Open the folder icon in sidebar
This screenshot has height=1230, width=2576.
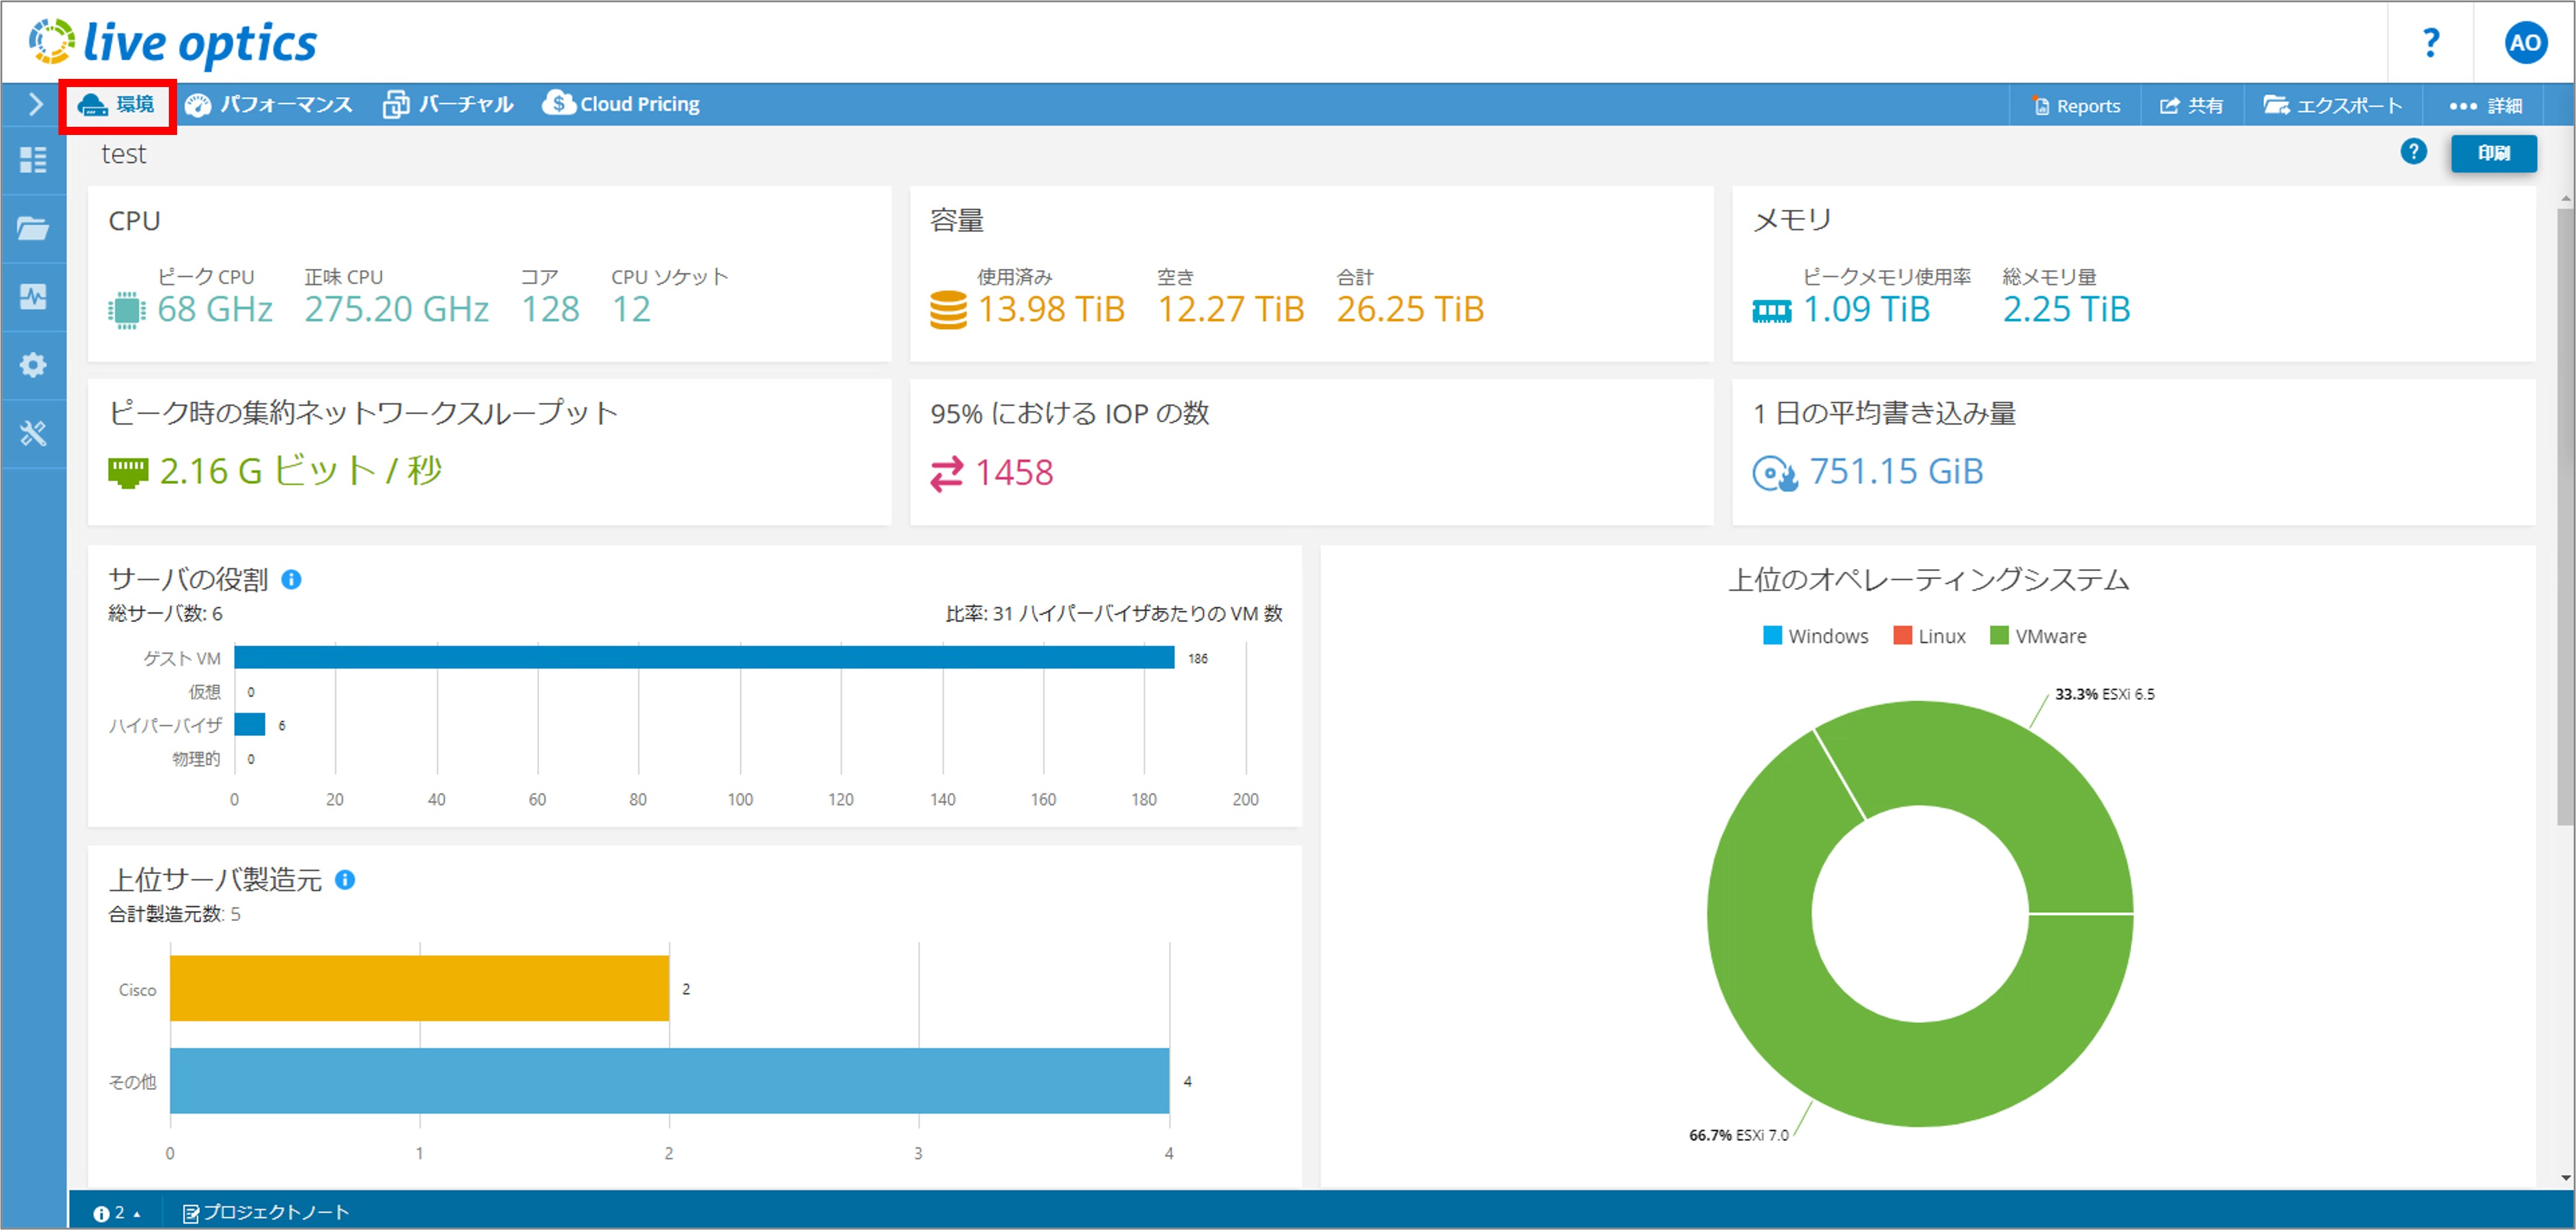[33, 229]
